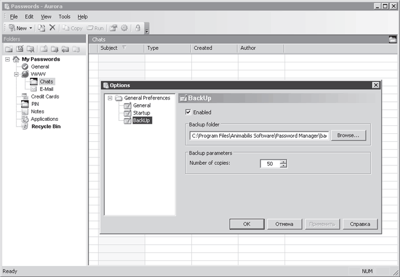Click the move record toolbar icon
Image resolution: width=400 pixels, height=277 pixels.
(42, 28)
